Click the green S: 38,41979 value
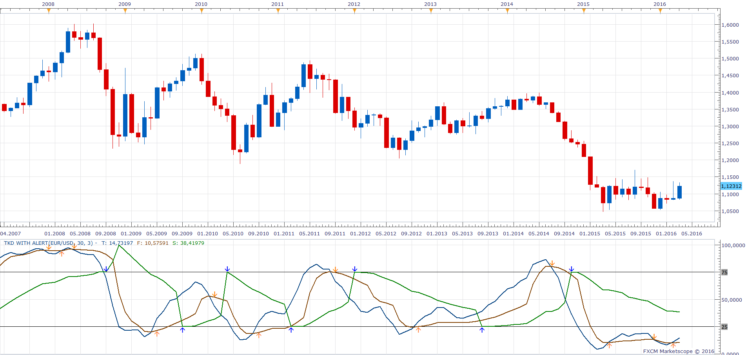Screen dimensions: 746x355 point(189,243)
